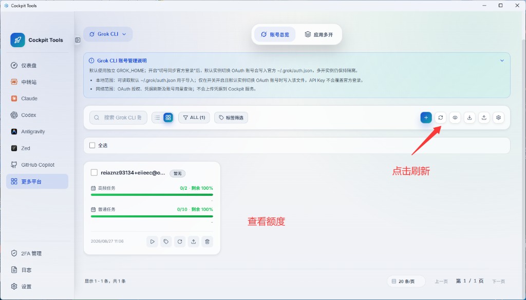
Task: Click the 高频任务 progress bar
Action: click(152, 194)
